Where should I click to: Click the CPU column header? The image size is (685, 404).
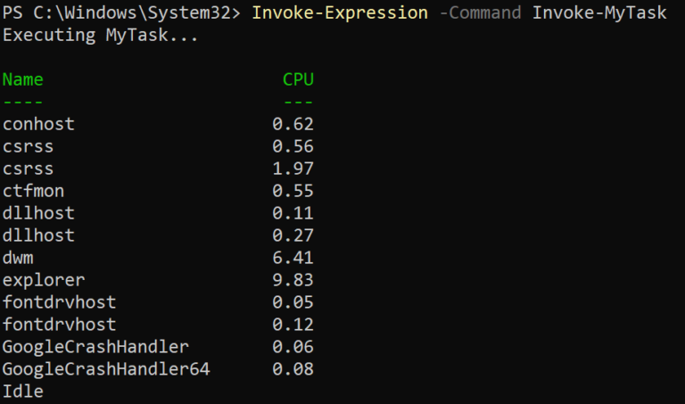click(x=298, y=80)
